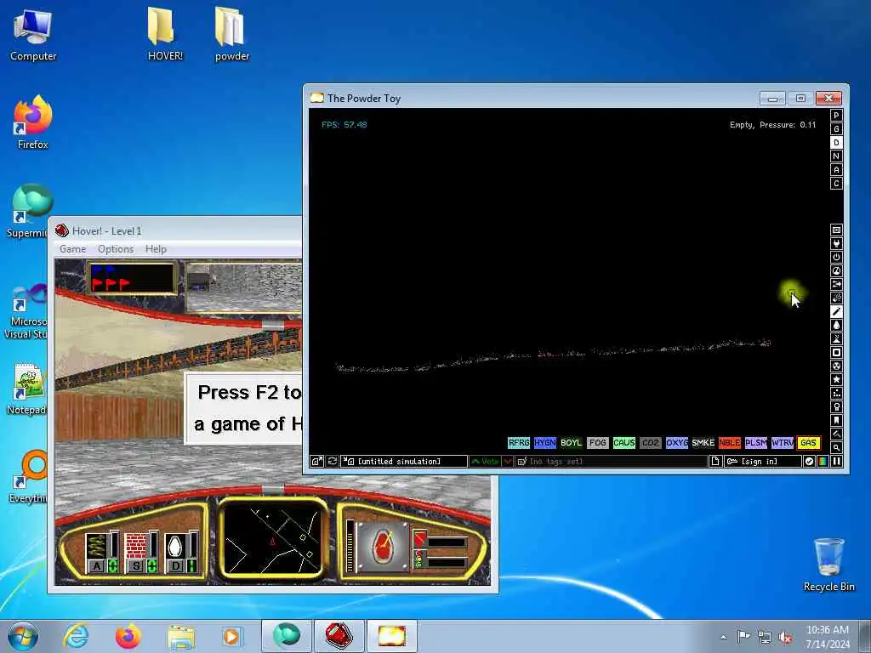The image size is (871, 653).
Task: Select the highlighted Gases category icon
Action: coord(836,311)
